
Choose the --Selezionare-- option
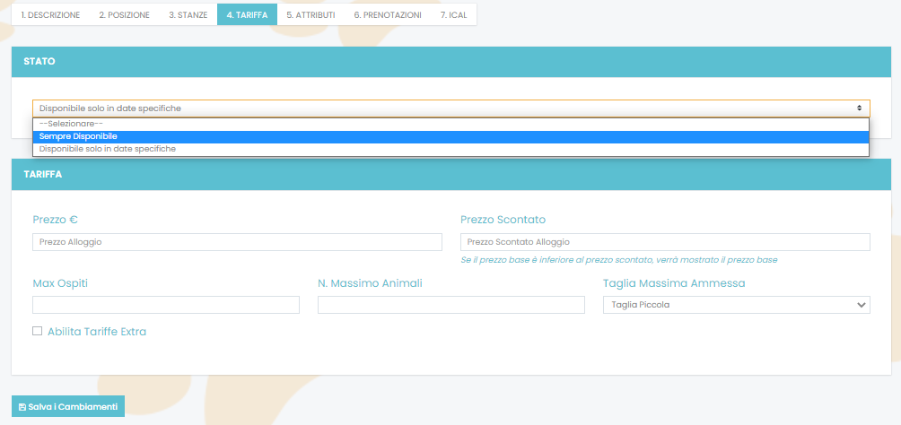pos(72,124)
